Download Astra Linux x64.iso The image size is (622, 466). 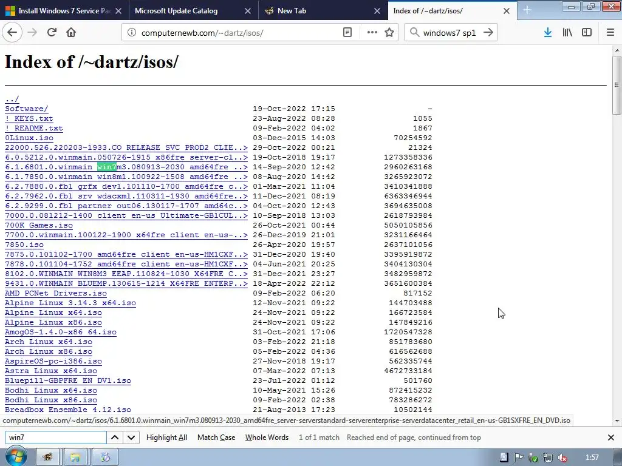tap(51, 371)
